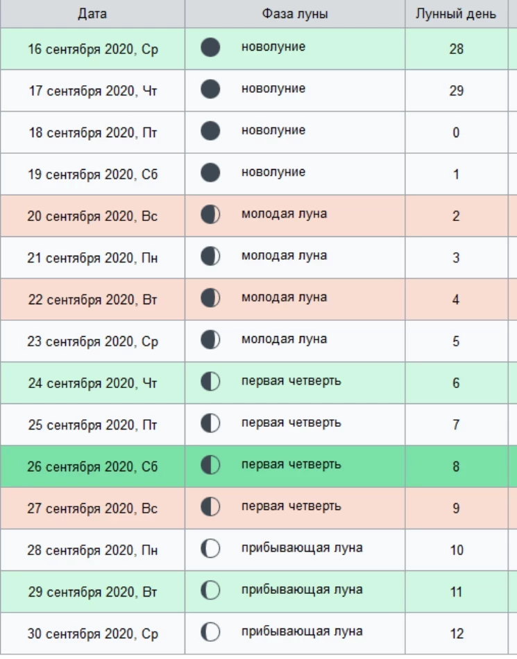Select date cell "17 сентября 2020, Чт"
This screenshot has width=517, height=659.
click(x=93, y=91)
